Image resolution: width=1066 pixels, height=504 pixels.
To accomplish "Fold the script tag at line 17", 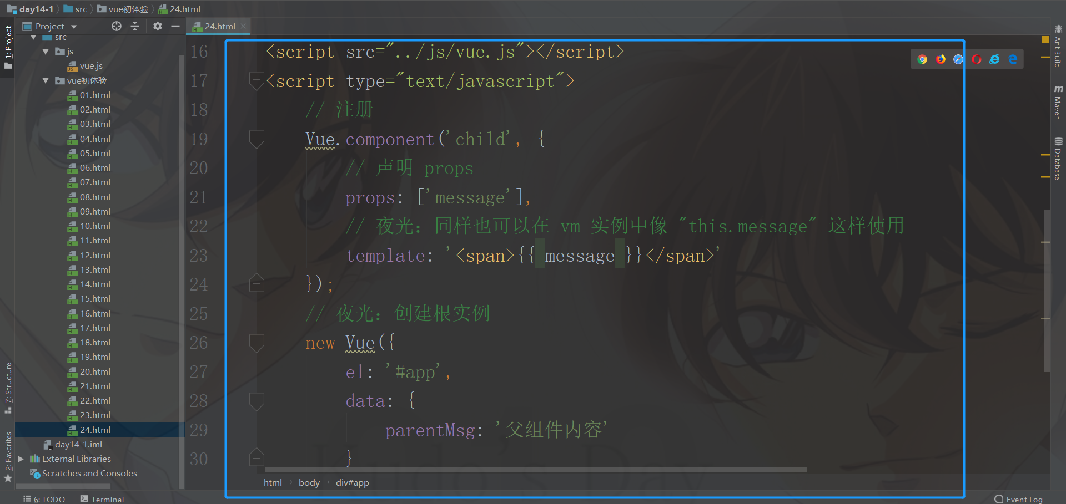I will coord(257,81).
